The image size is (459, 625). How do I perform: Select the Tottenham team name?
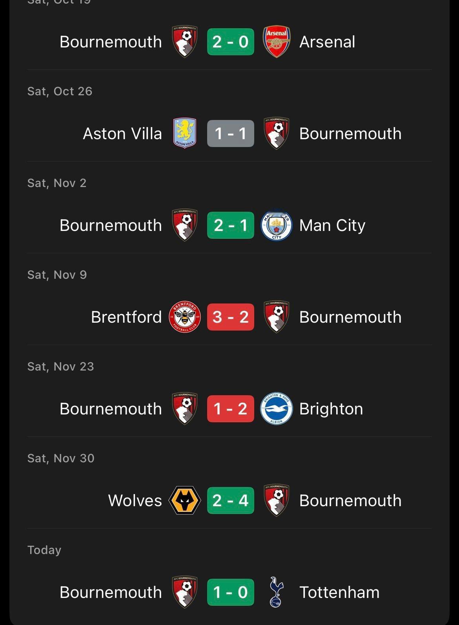click(x=339, y=592)
